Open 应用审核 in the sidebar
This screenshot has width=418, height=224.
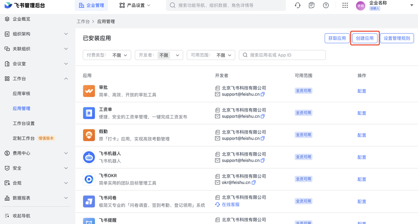click(22, 94)
